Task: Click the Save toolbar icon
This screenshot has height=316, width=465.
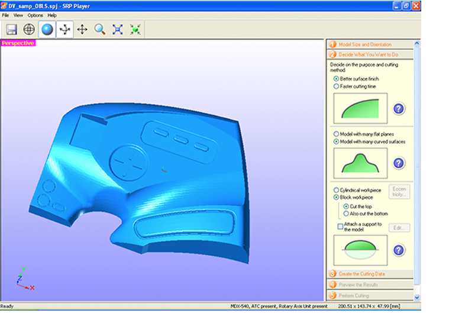Action: [11, 29]
